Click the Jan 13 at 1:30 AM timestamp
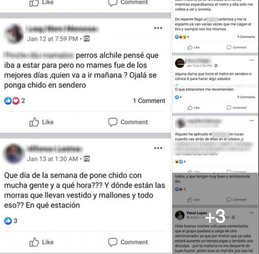The width and height of the screenshot is (259, 254). [52, 159]
